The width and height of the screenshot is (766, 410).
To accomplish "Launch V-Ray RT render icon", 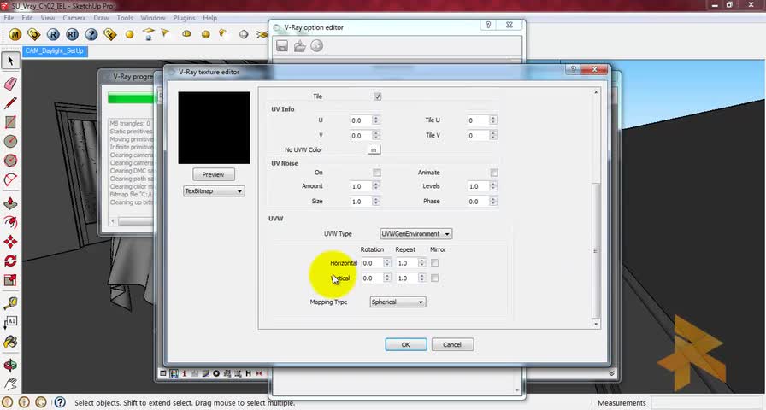I will tap(73, 34).
